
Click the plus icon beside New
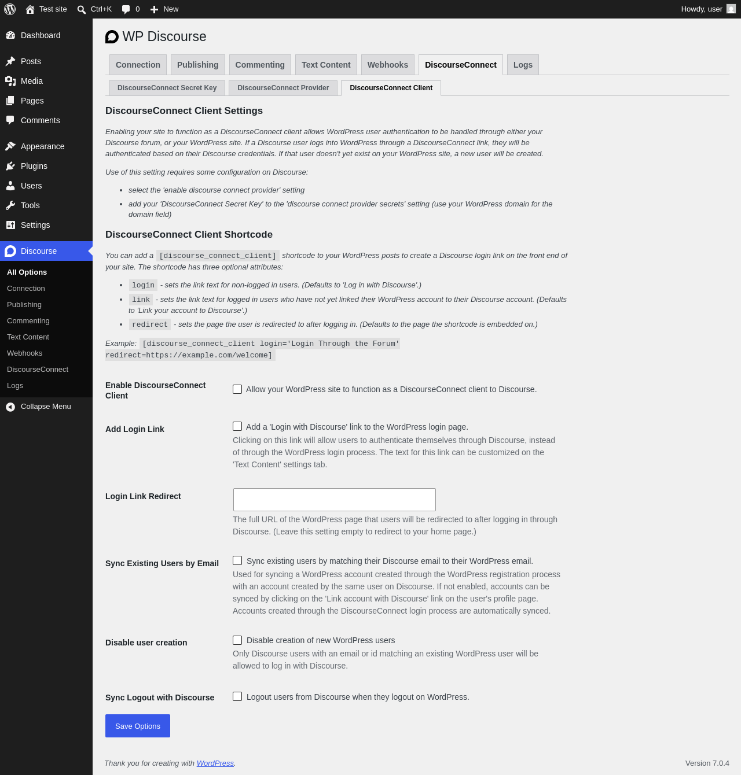click(154, 9)
